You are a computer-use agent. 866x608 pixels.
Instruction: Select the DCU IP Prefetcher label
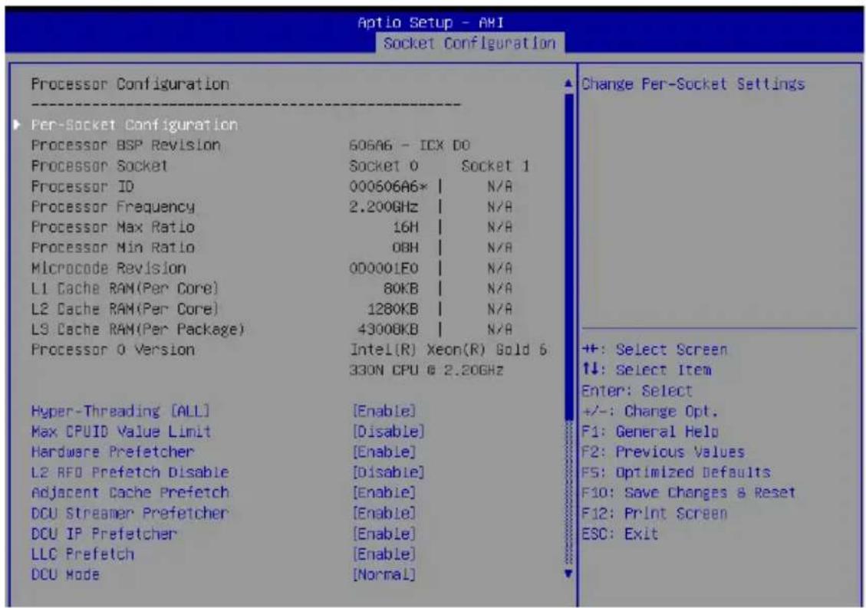tap(104, 534)
